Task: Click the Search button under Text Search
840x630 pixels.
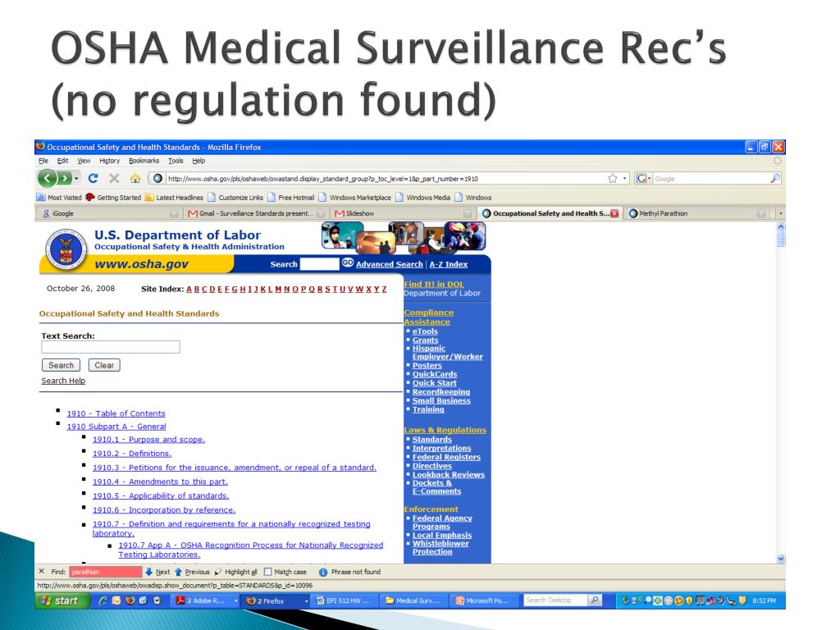Action: 61,365
